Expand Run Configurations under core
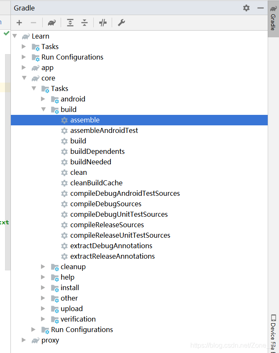The height and width of the screenshot is (353, 279). pos(33,330)
